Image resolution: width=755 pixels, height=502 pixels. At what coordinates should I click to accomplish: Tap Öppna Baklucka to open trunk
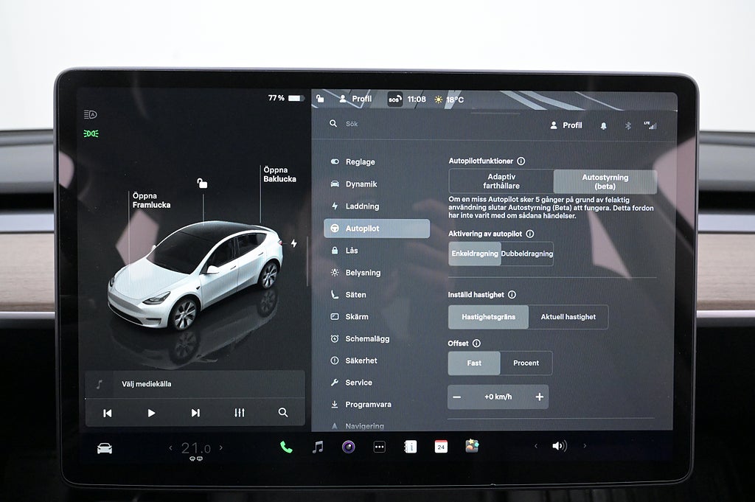279,175
